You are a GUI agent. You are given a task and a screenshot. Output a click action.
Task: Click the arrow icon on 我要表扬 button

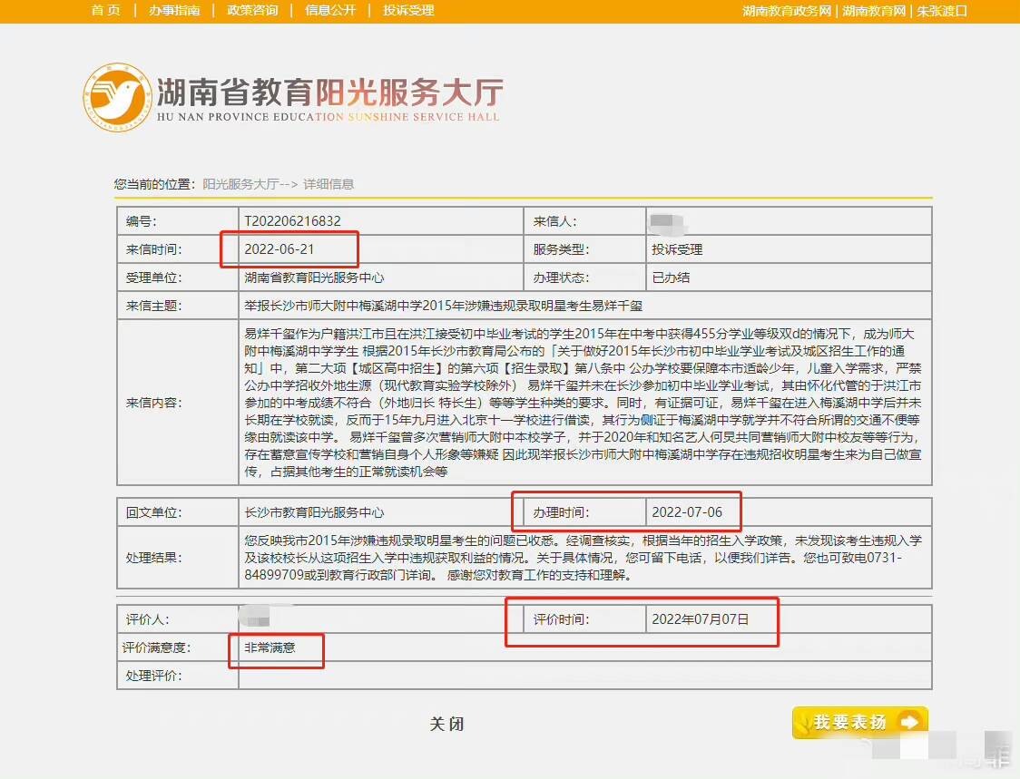point(909,722)
